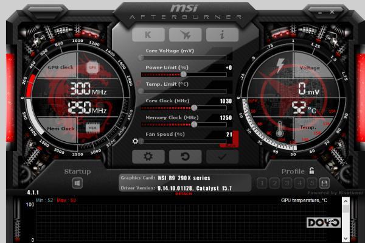
Task: Save profile with the floppy disk icon
Action: [x=324, y=183]
